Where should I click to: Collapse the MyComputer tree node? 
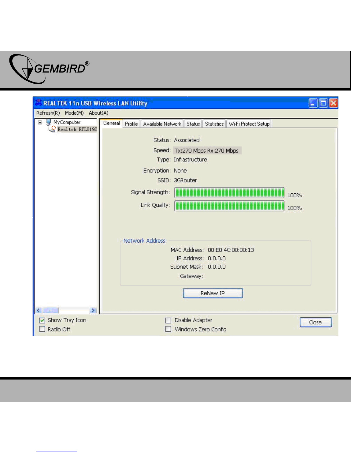(x=40, y=122)
